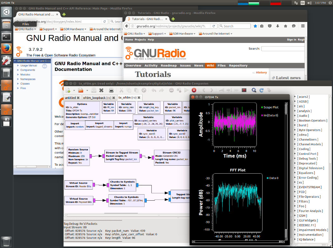Click the screen capture icon in Companion toolbar
Viewport: 333px width, 248px height.
244,90
